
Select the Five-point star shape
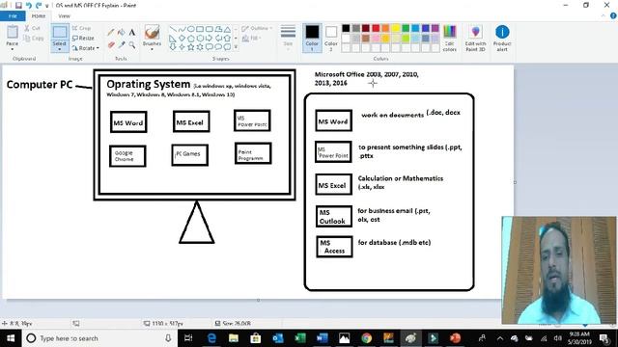click(191, 47)
